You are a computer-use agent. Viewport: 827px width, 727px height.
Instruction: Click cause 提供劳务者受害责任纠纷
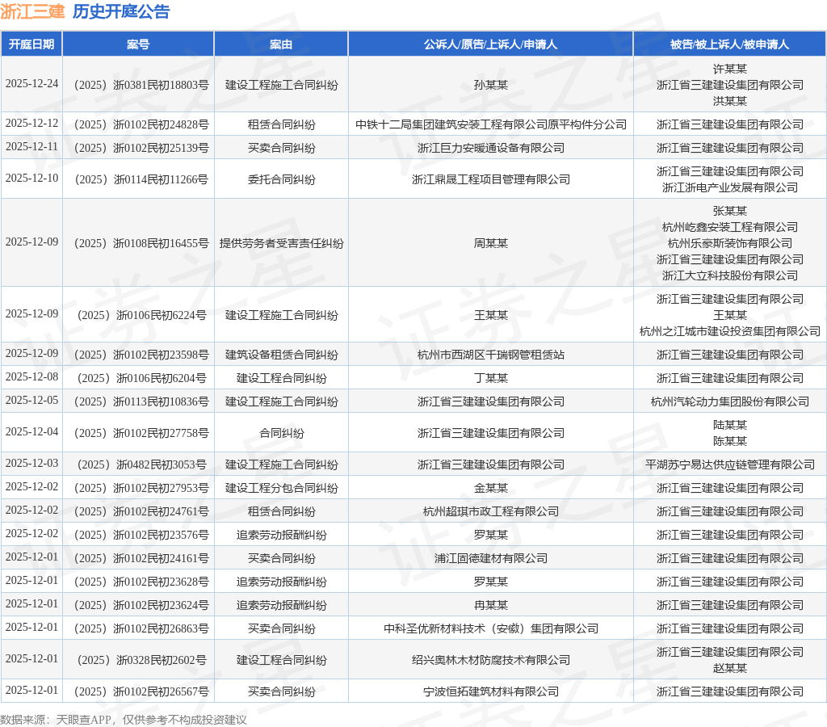(x=281, y=243)
